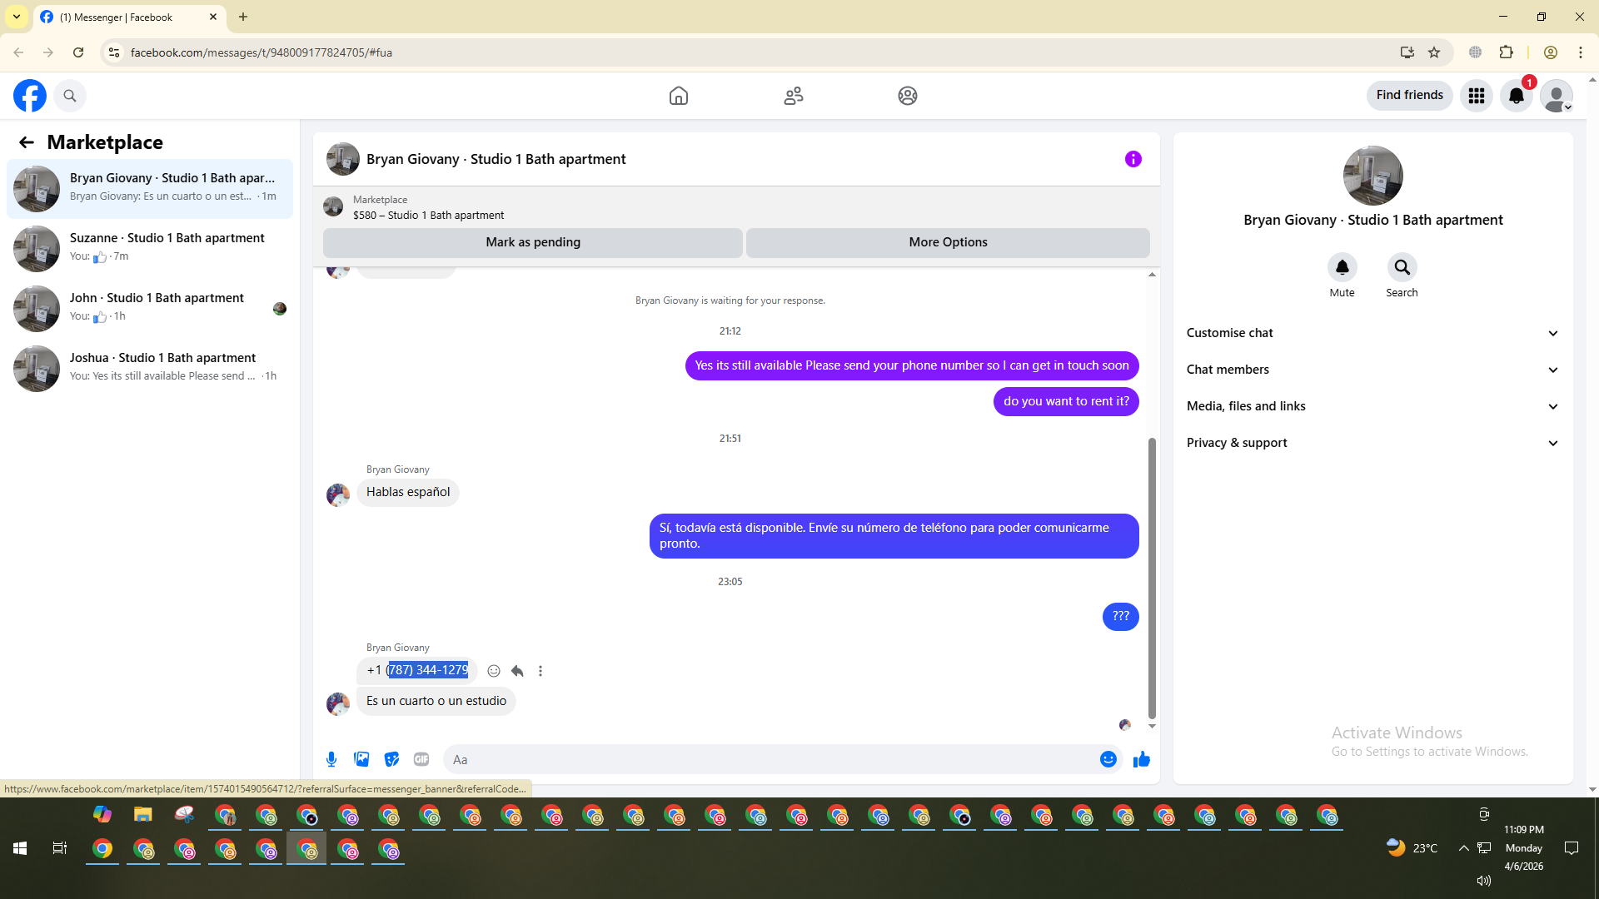
Task: Click the +1 (787) 344-1279 phone number
Action: click(x=417, y=671)
